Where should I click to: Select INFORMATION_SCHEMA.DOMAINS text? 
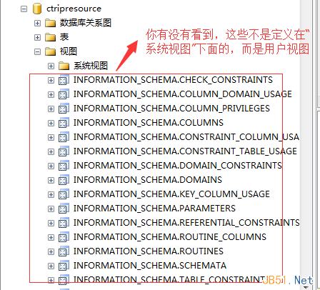point(148,180)
